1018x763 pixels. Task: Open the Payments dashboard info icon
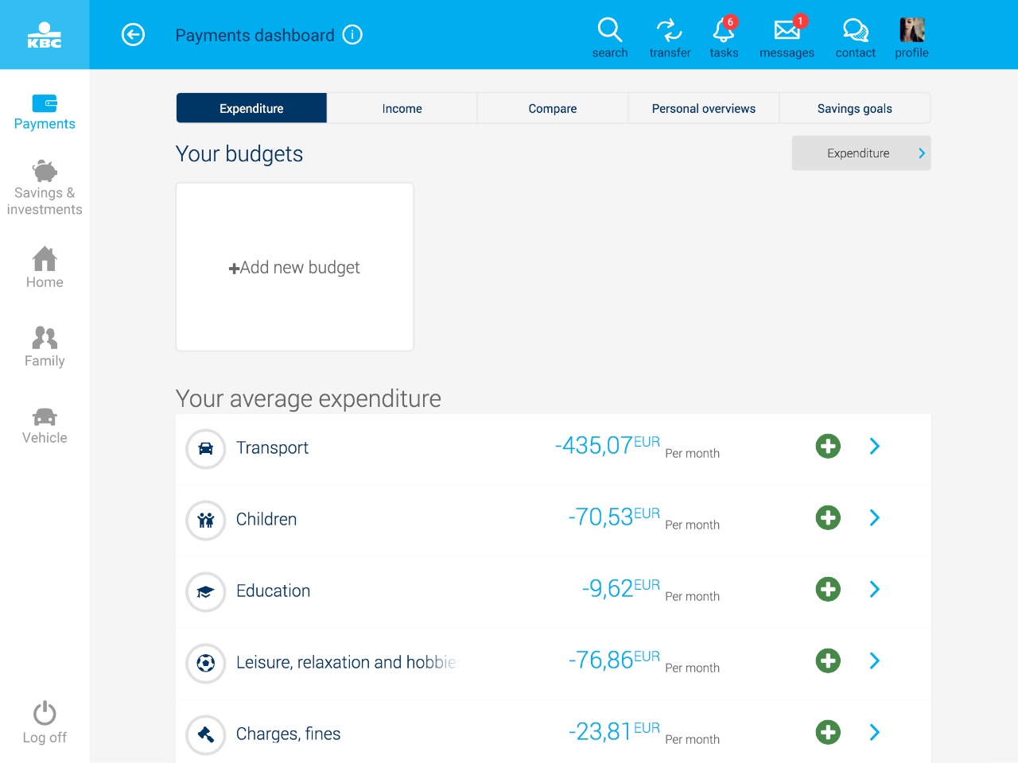click(352, 35)
